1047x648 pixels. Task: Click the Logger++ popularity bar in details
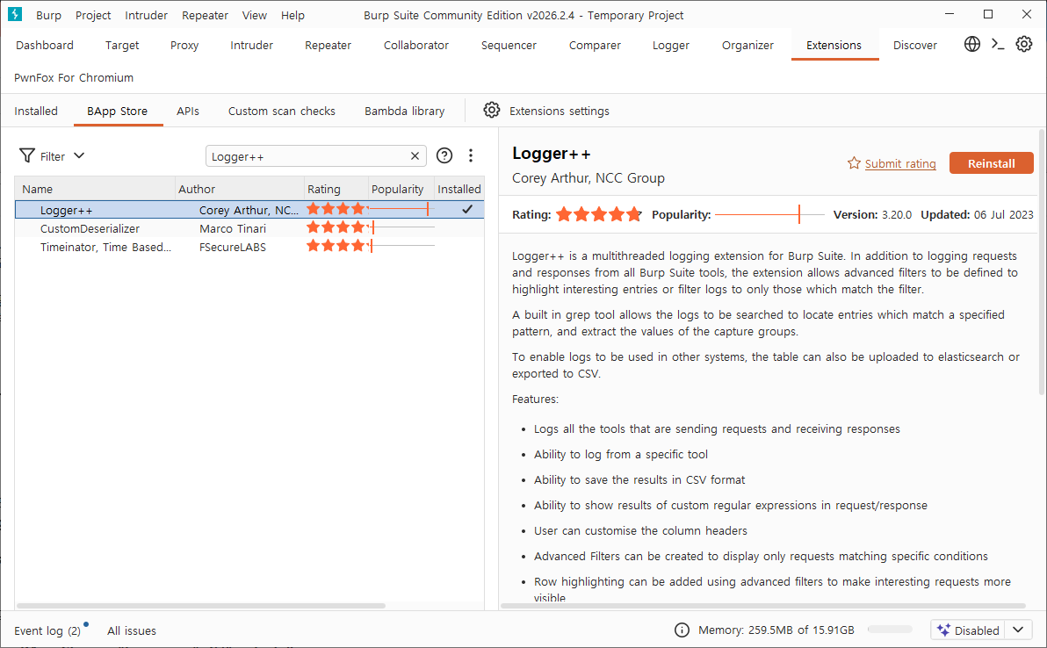[x=769, y=214]
